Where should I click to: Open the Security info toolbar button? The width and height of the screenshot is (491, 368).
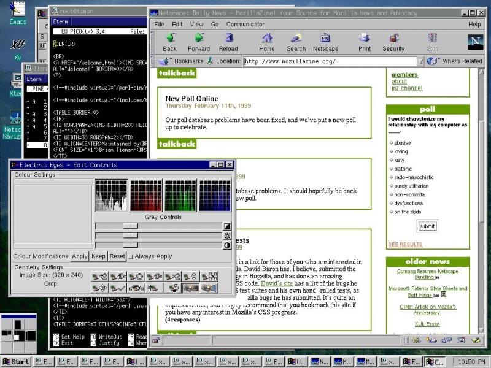click(x=393, y=41)
